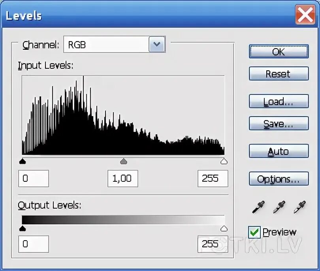Click the input highlight field showing 255
The image size is (320, 271).
point(213,178)
